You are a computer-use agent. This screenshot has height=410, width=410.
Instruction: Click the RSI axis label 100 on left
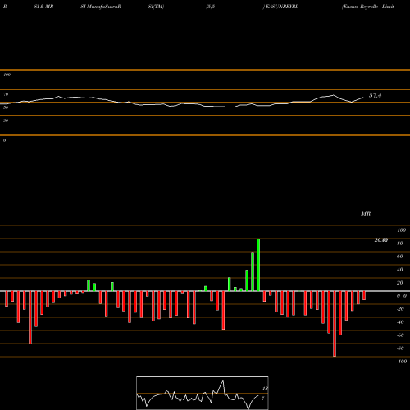tap(7, 75)
